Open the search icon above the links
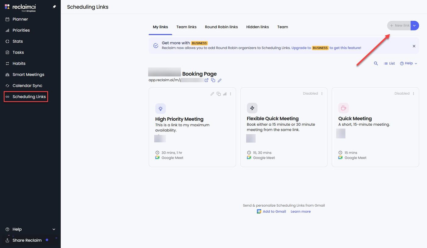 pos(376,63)
